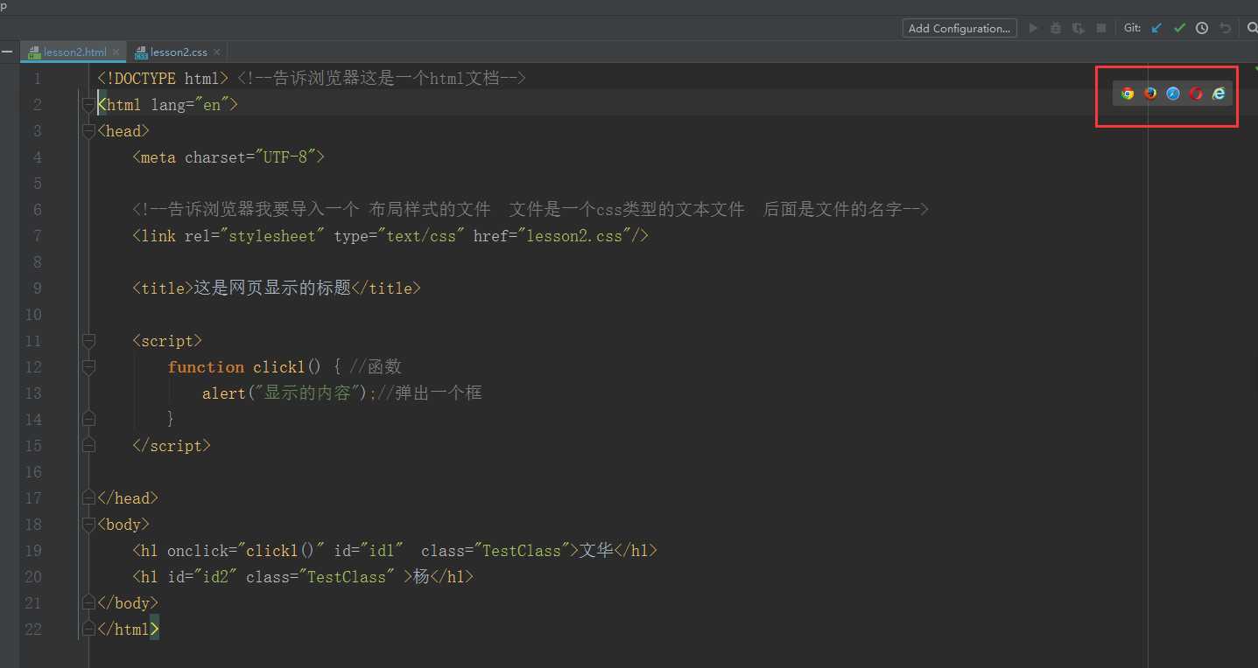The image size is (1258, 668).
Task: Click the heading text 杨
Action: pyautogui.click(x=421, y=577)
